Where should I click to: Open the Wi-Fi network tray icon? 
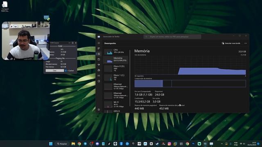click(241, 144)
